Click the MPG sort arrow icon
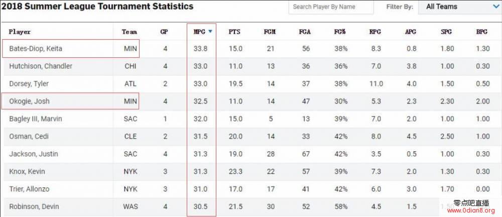The image size is (502, 217). pos(210,32)
